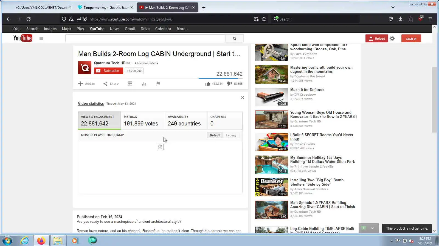Click the Sign In button
The height and width of the screenshot is (246, 439).
pos(411,39)
